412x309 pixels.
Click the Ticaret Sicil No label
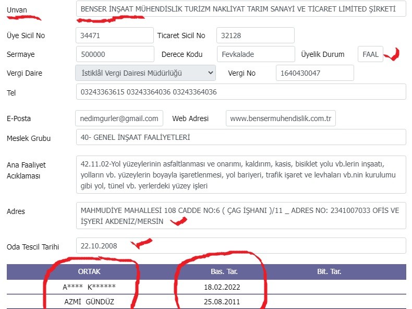181,35
